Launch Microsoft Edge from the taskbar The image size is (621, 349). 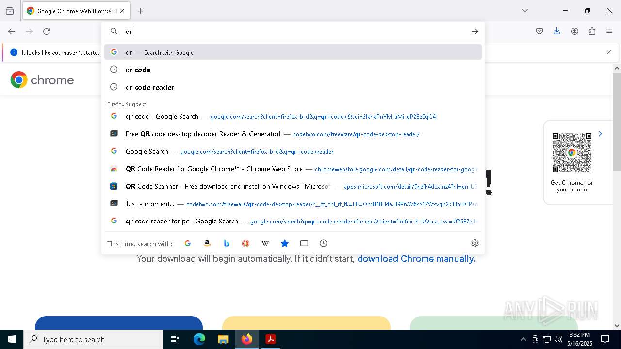tap(199, 339)
